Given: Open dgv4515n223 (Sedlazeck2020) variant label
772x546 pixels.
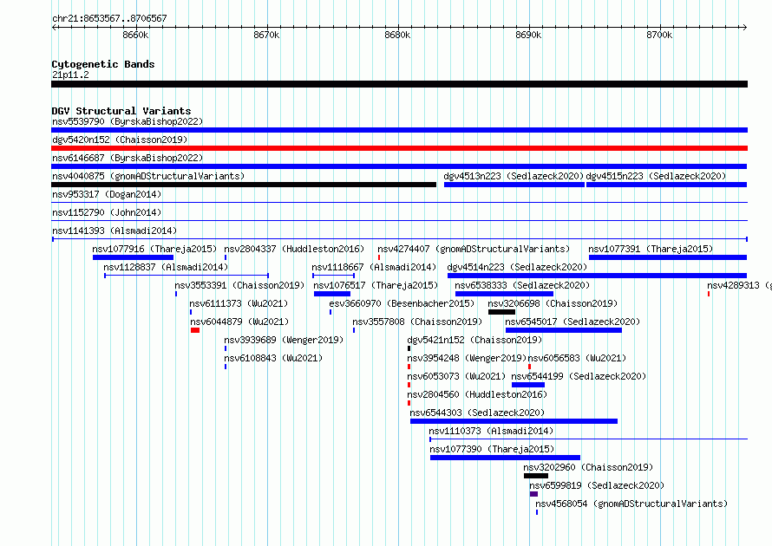Looking at the screenshot, I should click(x=656, y=176).
